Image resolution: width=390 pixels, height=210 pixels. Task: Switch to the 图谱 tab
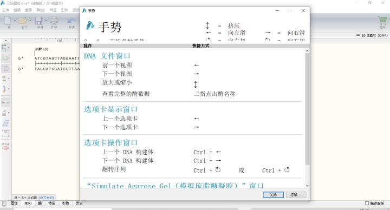click(14, 204)
